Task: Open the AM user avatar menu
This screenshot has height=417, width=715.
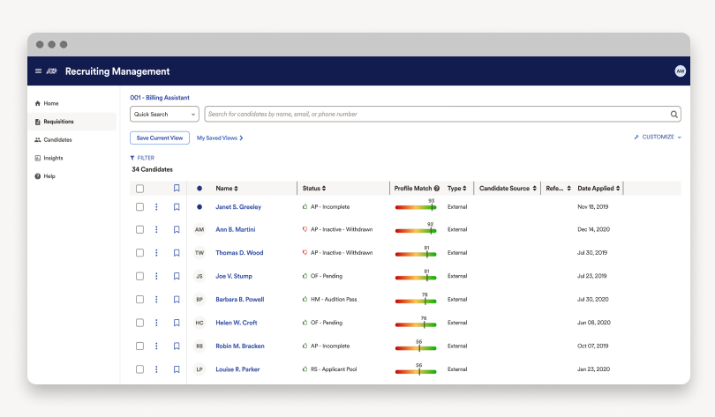Action: tap(680, 71)
